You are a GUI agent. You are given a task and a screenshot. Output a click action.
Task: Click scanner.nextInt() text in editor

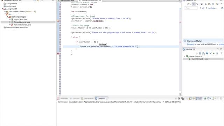click(x=94, y=21)
